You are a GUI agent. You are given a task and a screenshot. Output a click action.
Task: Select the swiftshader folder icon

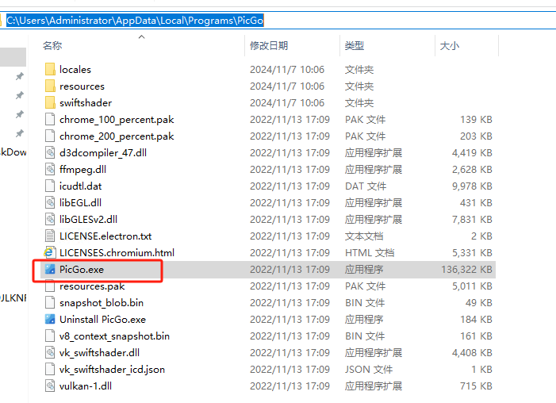pos(50,102)
